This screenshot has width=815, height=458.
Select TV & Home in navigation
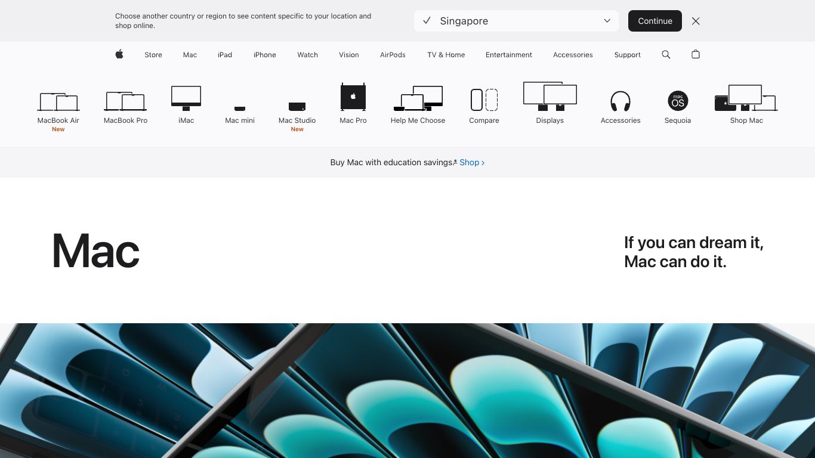pos(446,55)
